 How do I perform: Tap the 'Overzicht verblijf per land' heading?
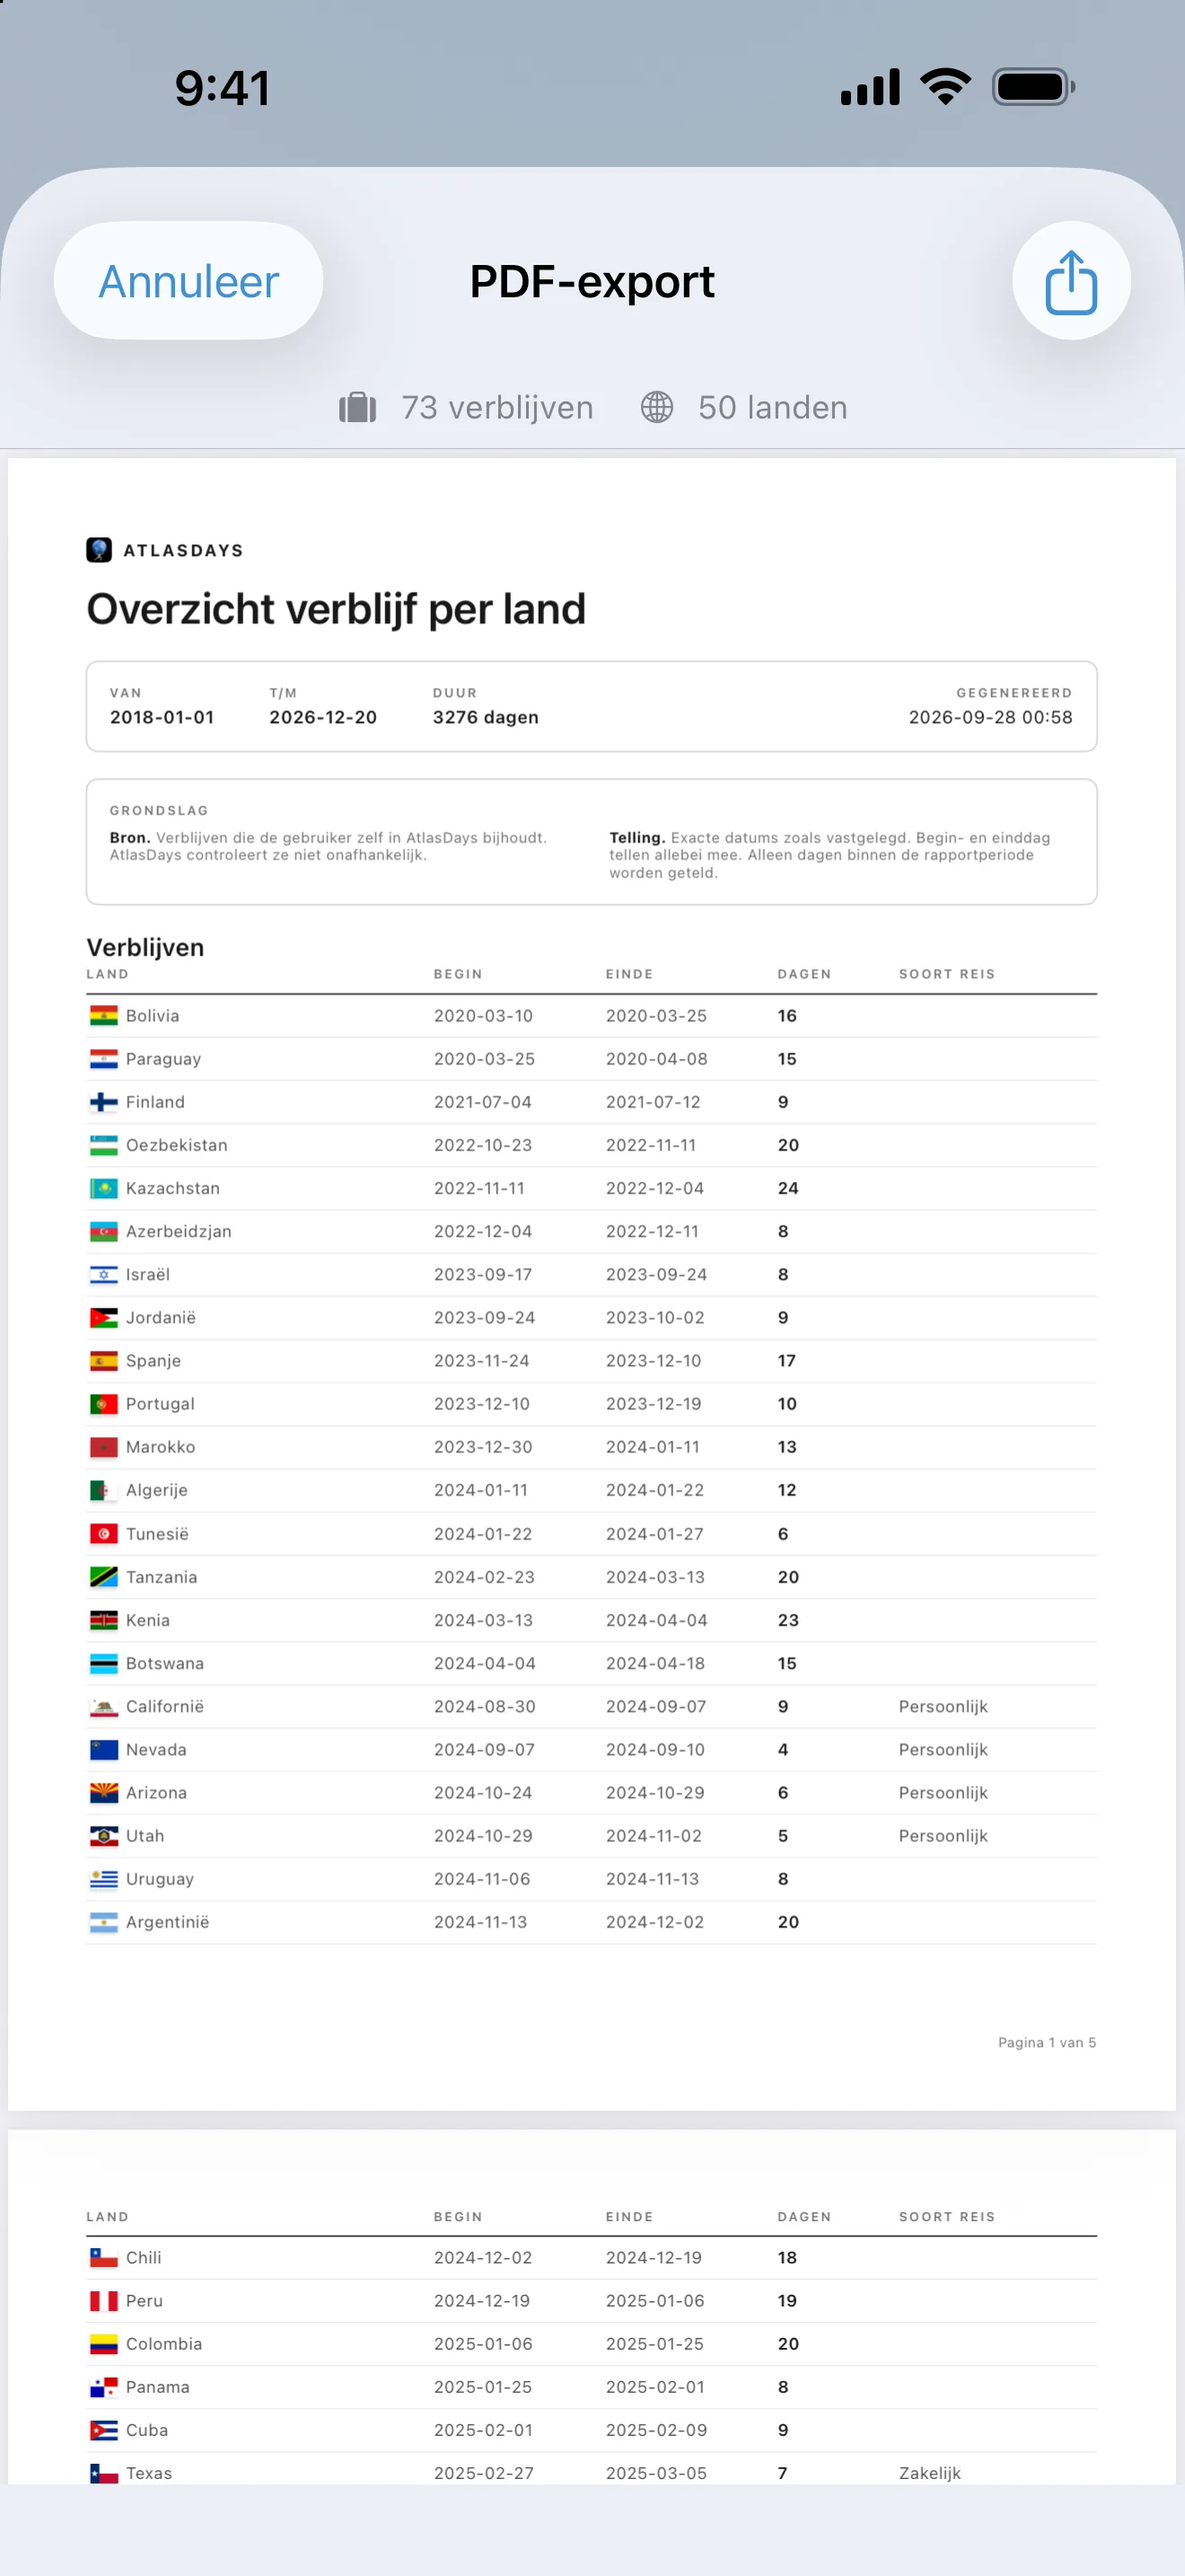point(337,609)
